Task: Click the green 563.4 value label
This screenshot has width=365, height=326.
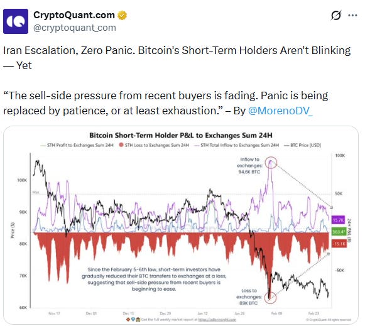Action: pyautogui.click(x=338, y=232)
